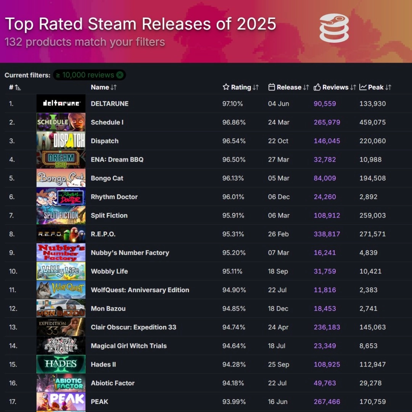Screen dimensions: 412x412
Task: Click the star icon in the Rating header
Action: [225, 87]
